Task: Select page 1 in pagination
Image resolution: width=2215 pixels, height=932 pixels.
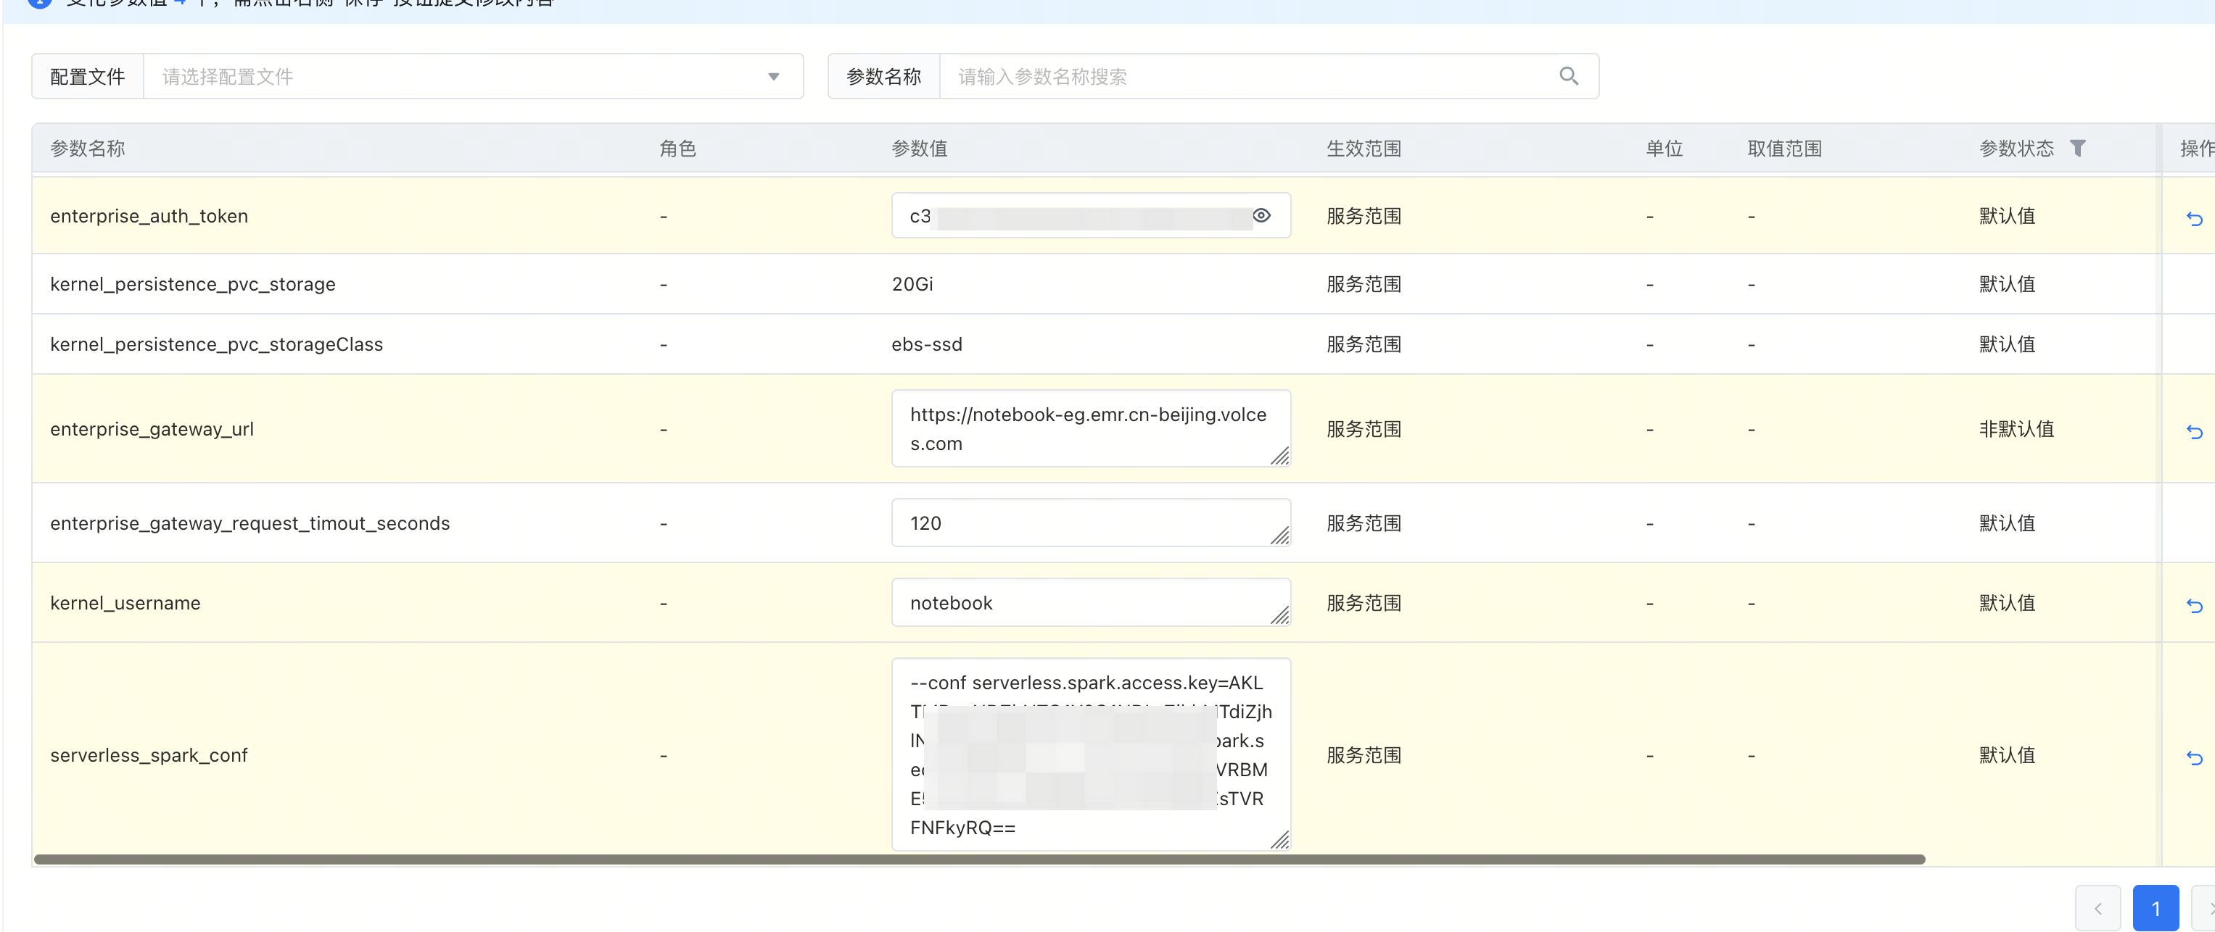Action: point(2155,908)
